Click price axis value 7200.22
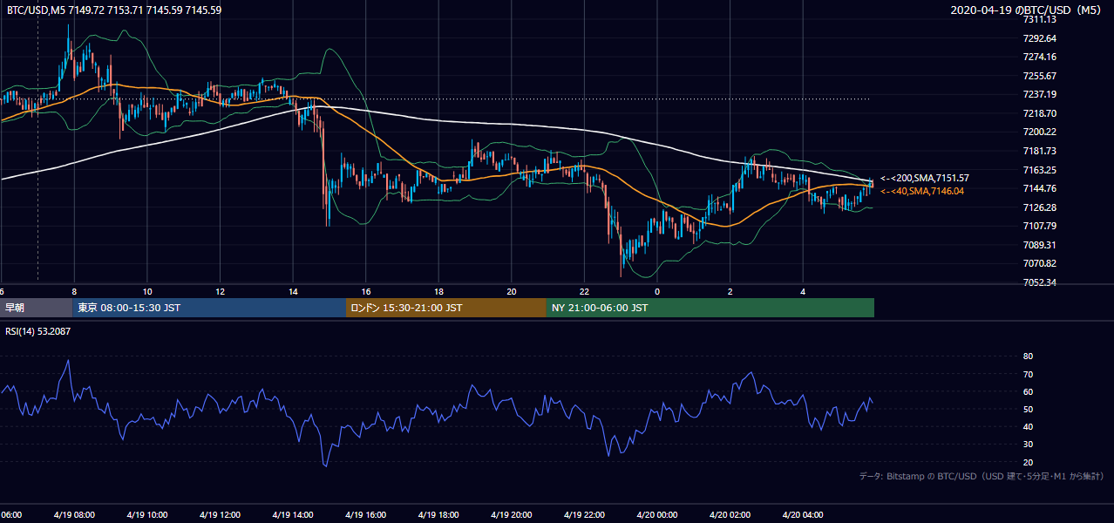The width and height of the screenshot is (1114, 523). (x=1039, y=132)
